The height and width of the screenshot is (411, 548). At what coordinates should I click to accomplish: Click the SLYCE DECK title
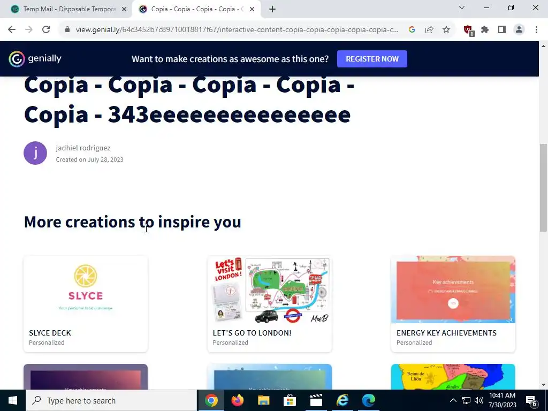click(x=50, y=333)
